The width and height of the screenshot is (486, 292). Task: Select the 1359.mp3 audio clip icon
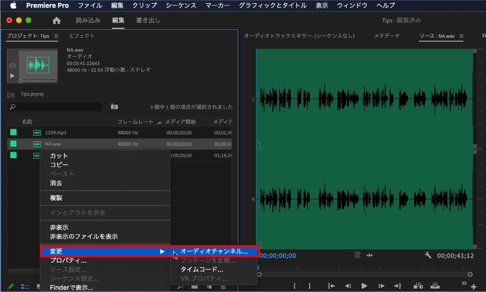click(37, 133)
